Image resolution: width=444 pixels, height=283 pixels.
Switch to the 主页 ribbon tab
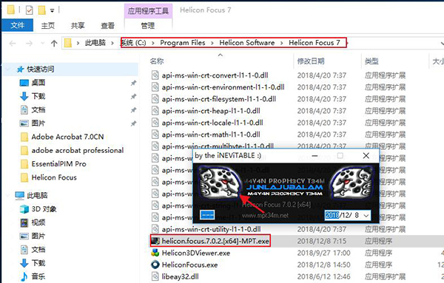click(47, 25)
